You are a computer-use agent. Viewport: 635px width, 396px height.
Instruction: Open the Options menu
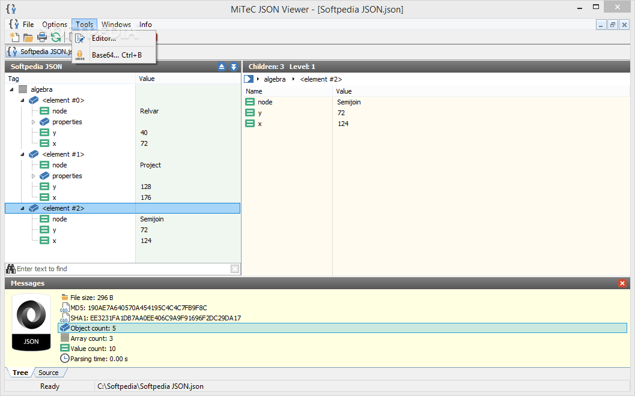54,24
